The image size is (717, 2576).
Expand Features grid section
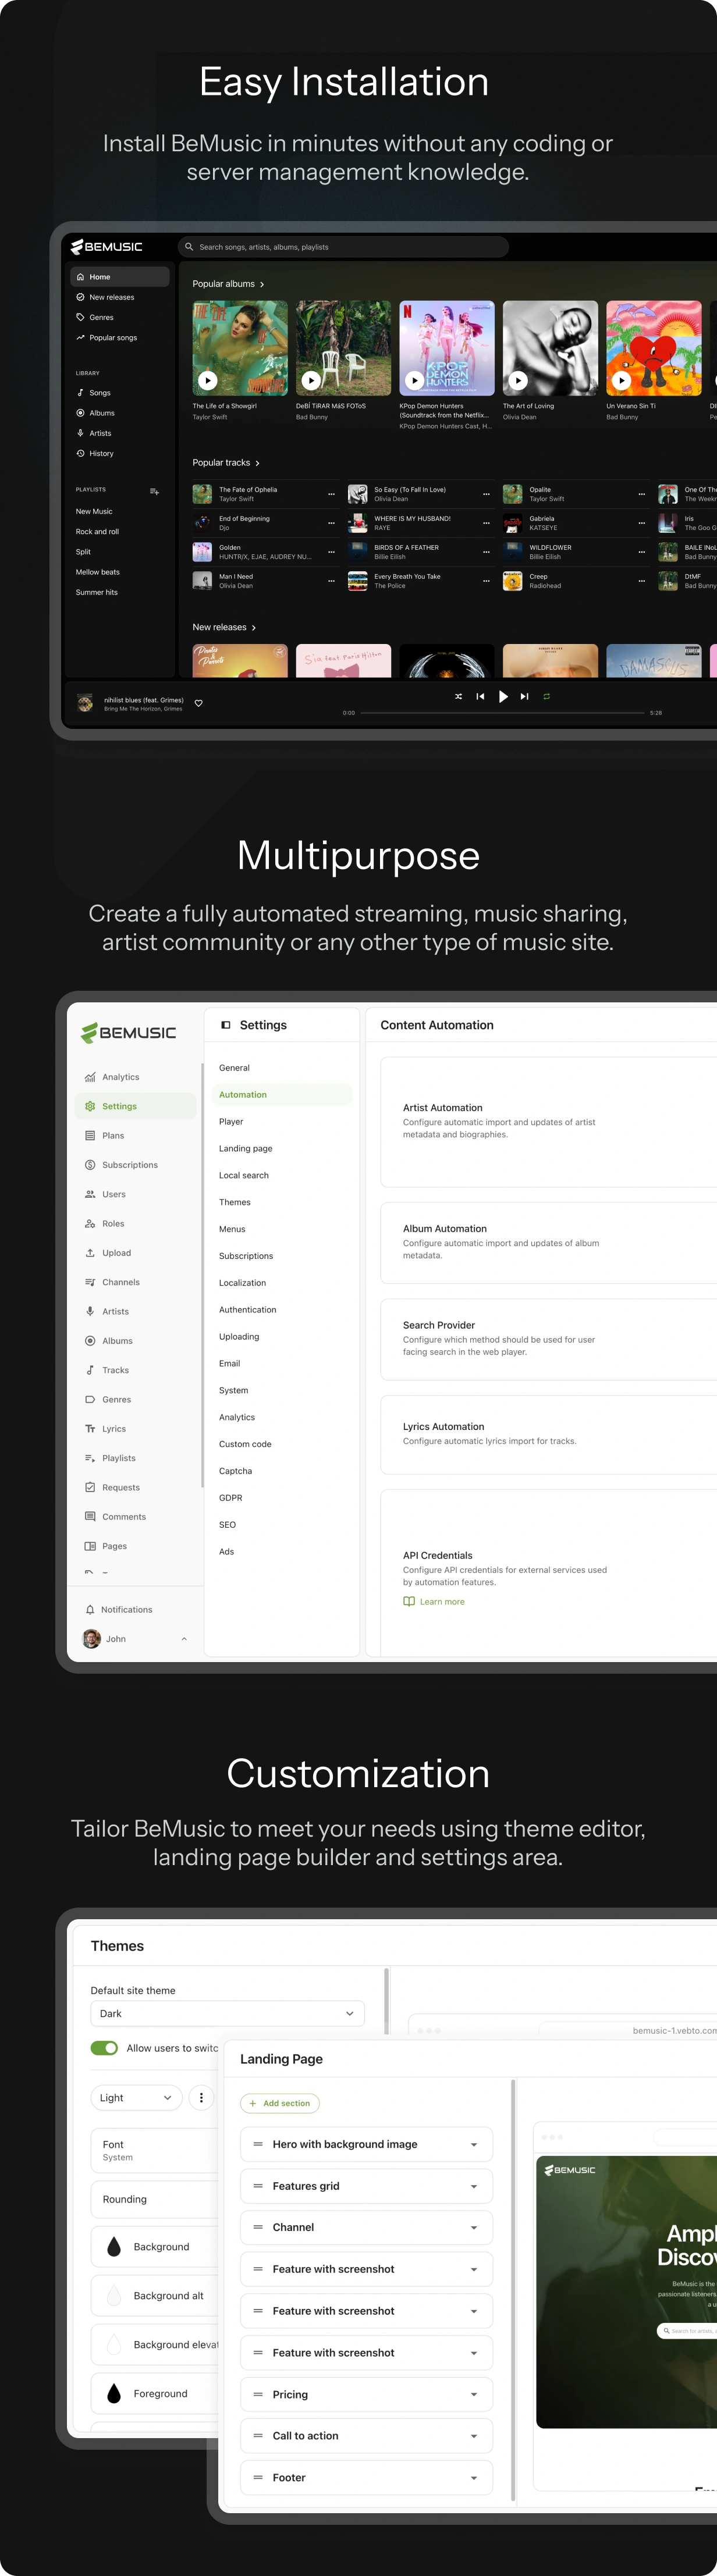coord(474,2187)
